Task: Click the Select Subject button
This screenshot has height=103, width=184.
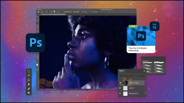Action: click(x=84, y=12)
